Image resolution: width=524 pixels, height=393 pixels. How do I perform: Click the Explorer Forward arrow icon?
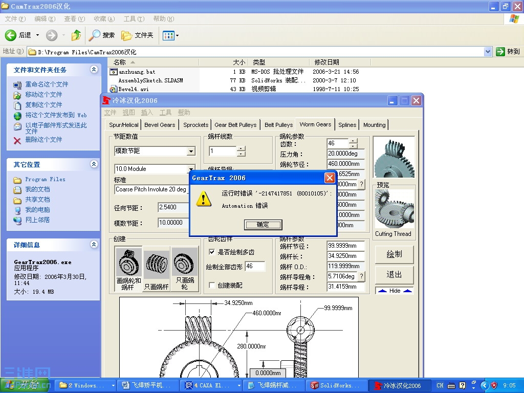52,35
